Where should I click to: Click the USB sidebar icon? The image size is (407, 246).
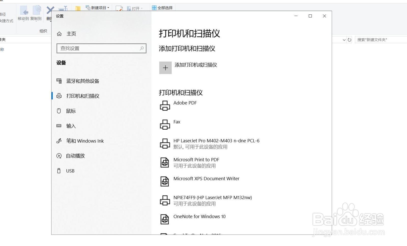(59, 171)
